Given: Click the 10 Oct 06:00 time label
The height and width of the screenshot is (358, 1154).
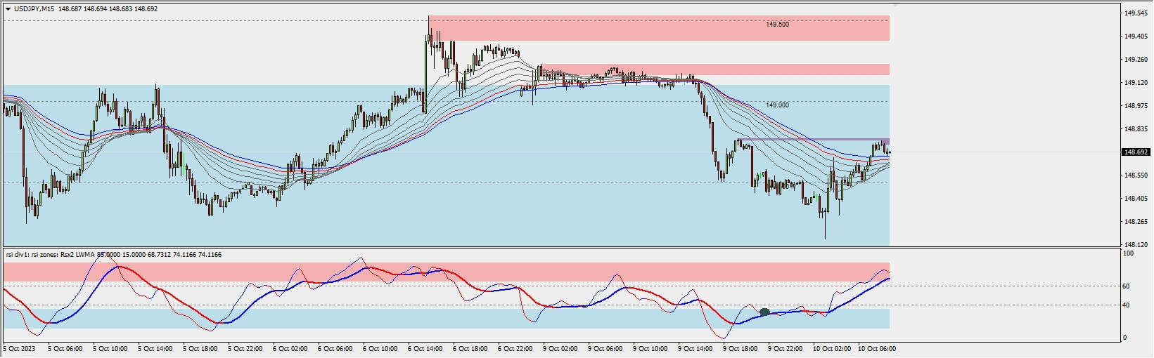Looking at the screenshot, I should [875, 348].
